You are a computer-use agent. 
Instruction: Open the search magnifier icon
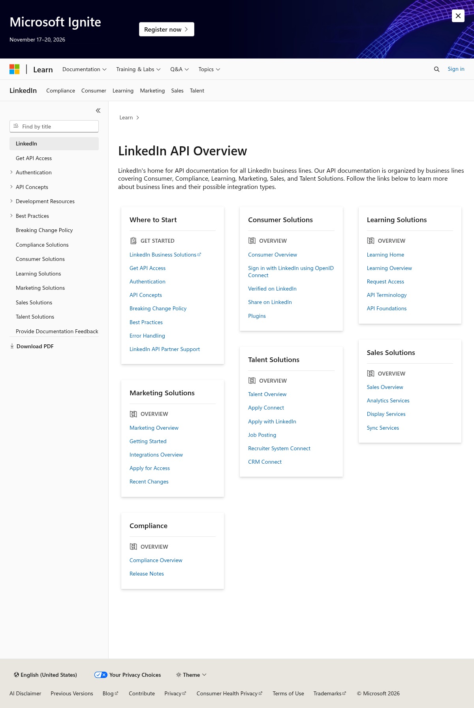pos(436,69)
